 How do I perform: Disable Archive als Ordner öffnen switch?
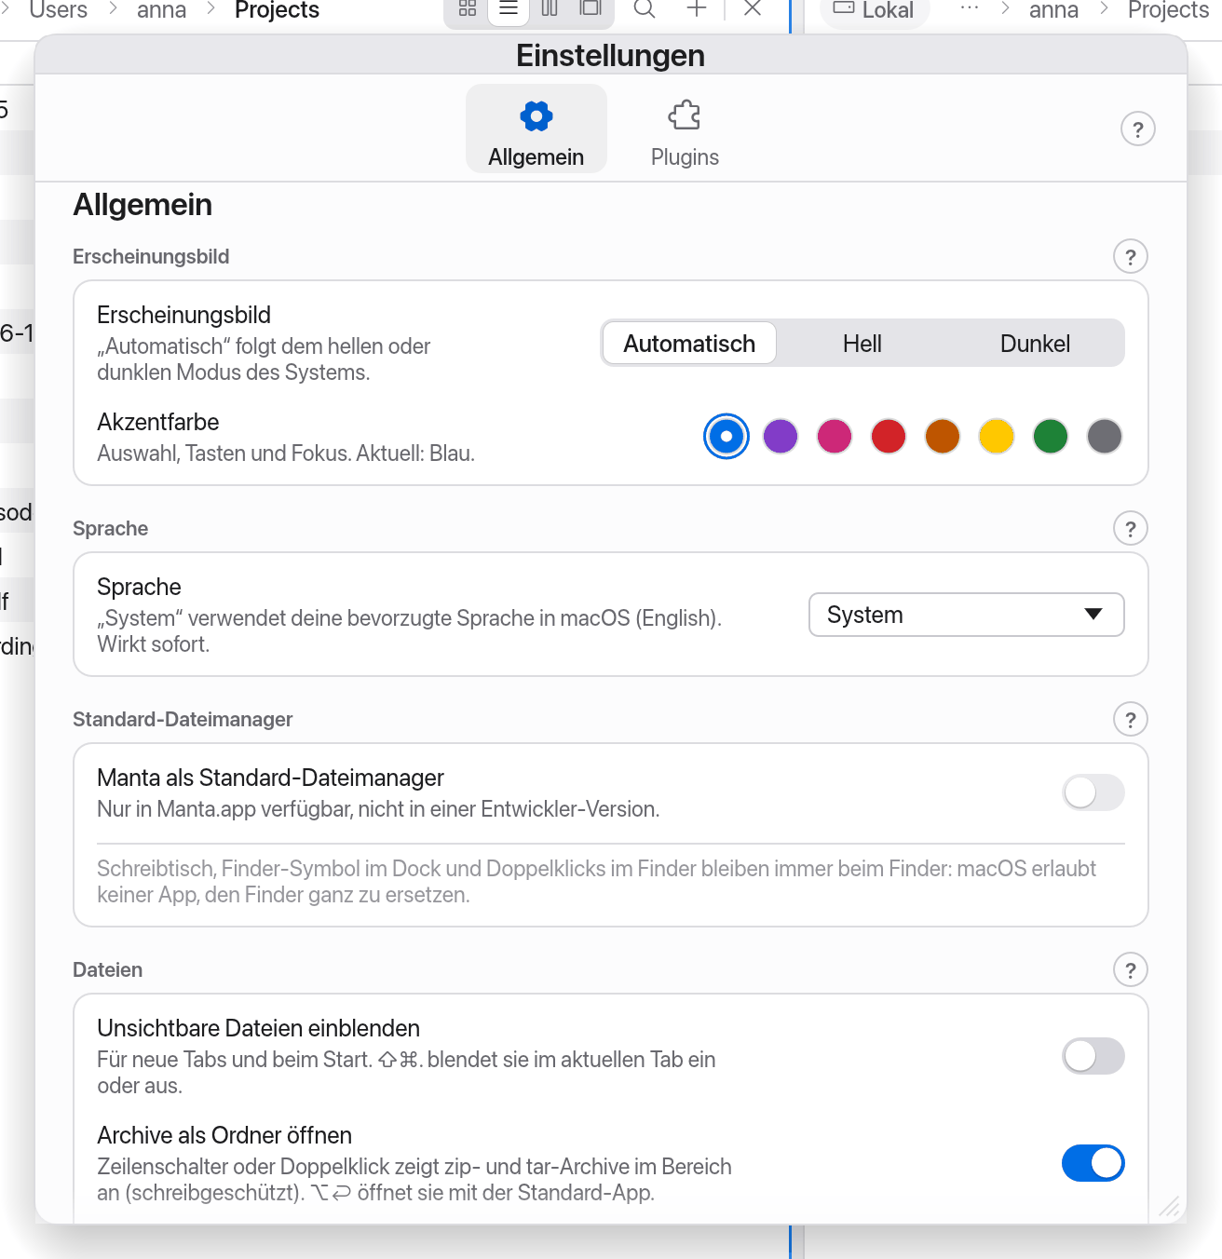(1093, 1163)
